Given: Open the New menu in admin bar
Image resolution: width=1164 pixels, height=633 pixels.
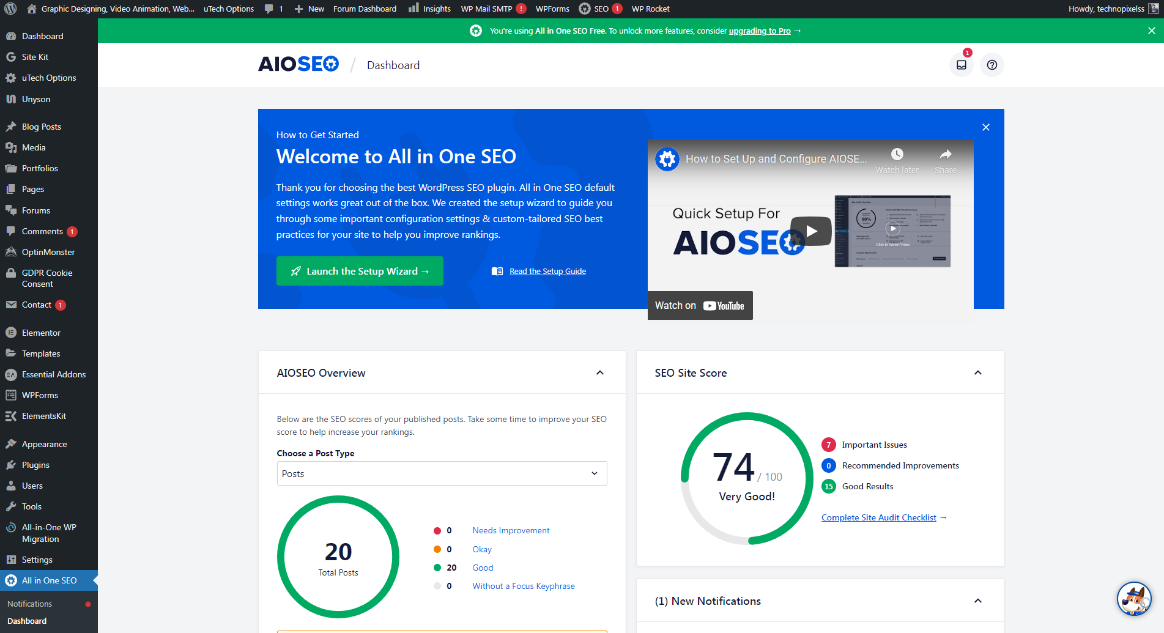Looking at the screenshot, I should pos(310,9).
